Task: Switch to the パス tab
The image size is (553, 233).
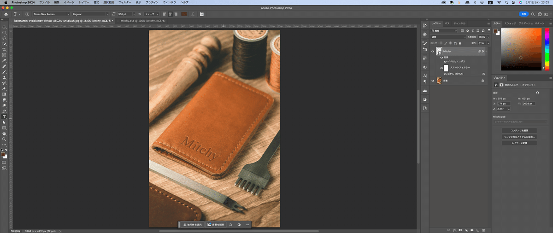Action: tap(447, 23)
